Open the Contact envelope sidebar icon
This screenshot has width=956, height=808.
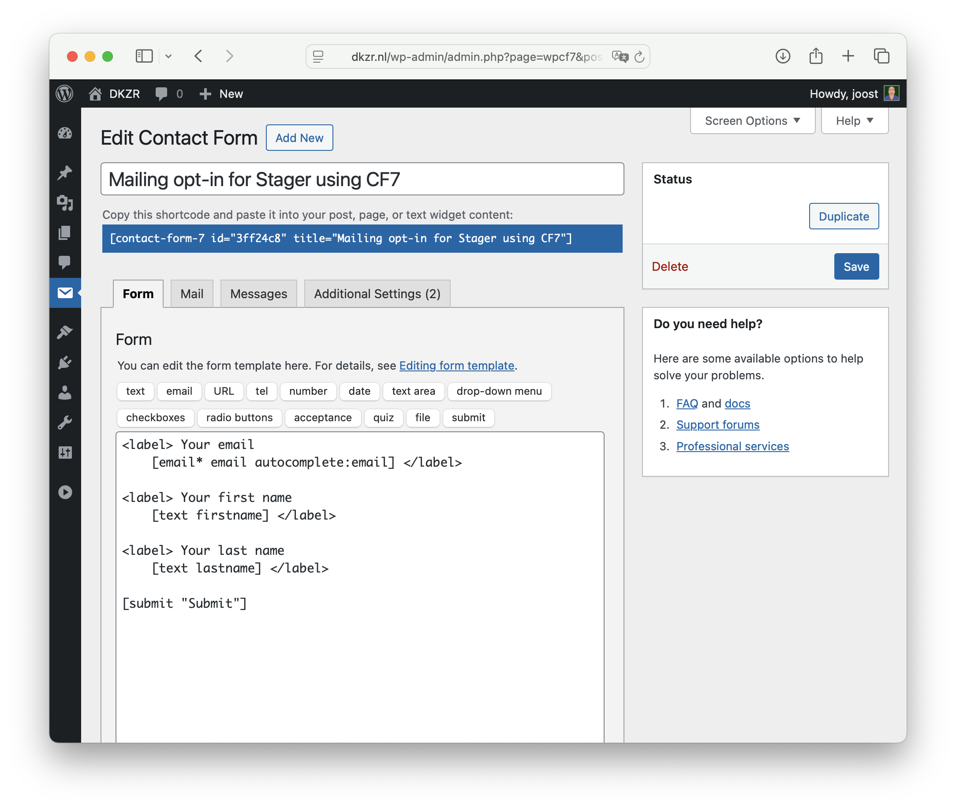[x=65, y=293]
